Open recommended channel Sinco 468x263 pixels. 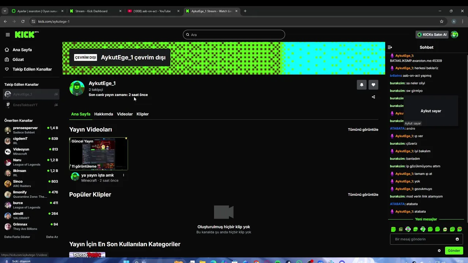31,183
